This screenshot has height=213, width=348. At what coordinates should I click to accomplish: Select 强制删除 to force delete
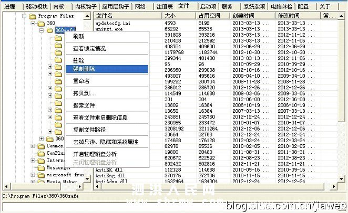click(x=107, y=69)
